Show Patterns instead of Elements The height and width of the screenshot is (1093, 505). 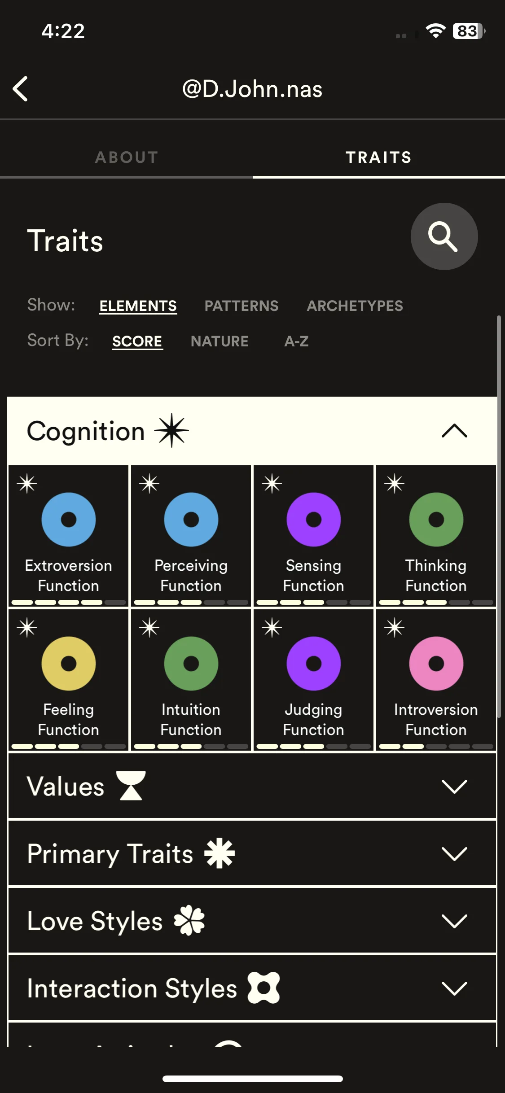[242, 306]
